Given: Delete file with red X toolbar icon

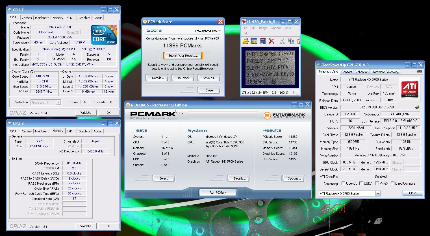Looking at the screenshot, I should (272, 41).
